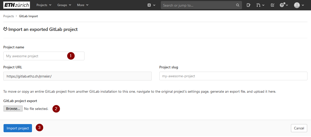Click the Project name input field

44,56
